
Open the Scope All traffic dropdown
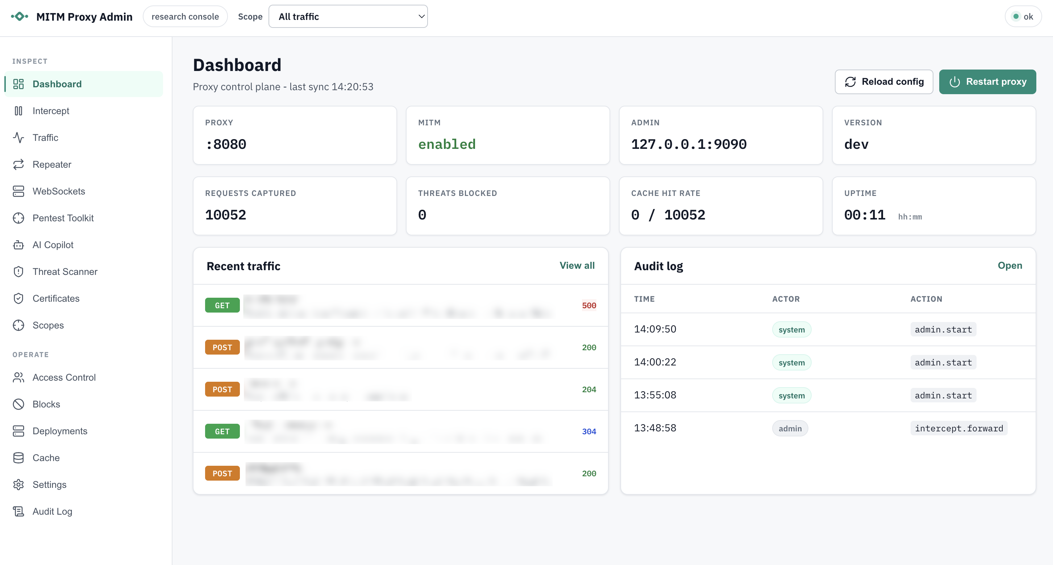[348, 16]
